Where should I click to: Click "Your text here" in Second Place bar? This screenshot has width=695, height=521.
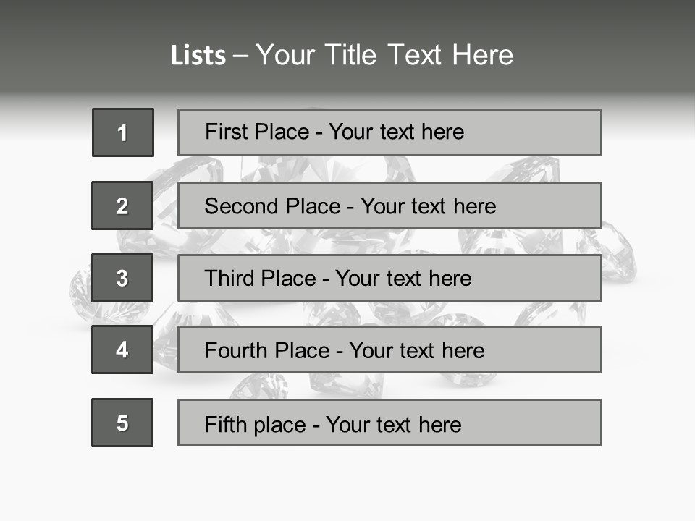(x=428, y=206)
